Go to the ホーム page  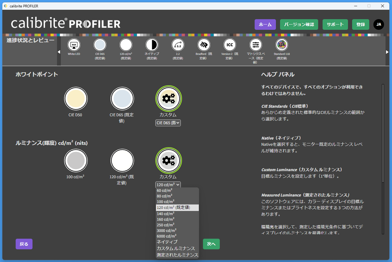[265, 24]
